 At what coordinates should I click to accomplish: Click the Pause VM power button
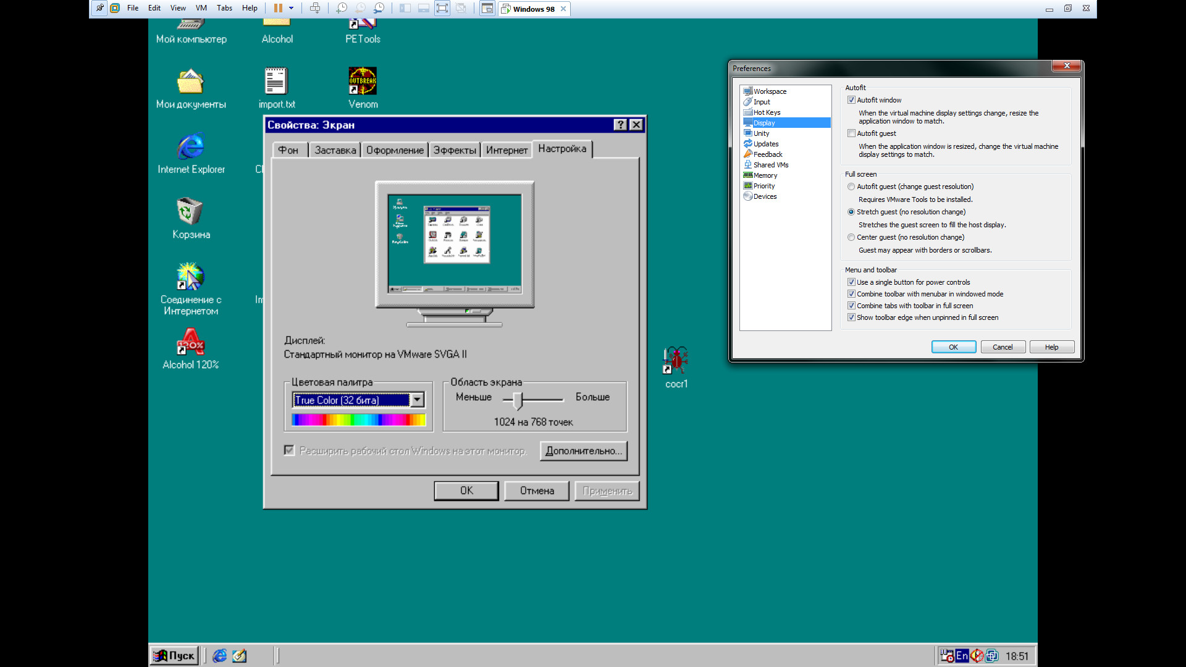[x=278, y=9]
